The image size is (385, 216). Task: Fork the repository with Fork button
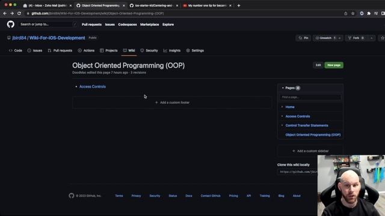coord(357,38)
